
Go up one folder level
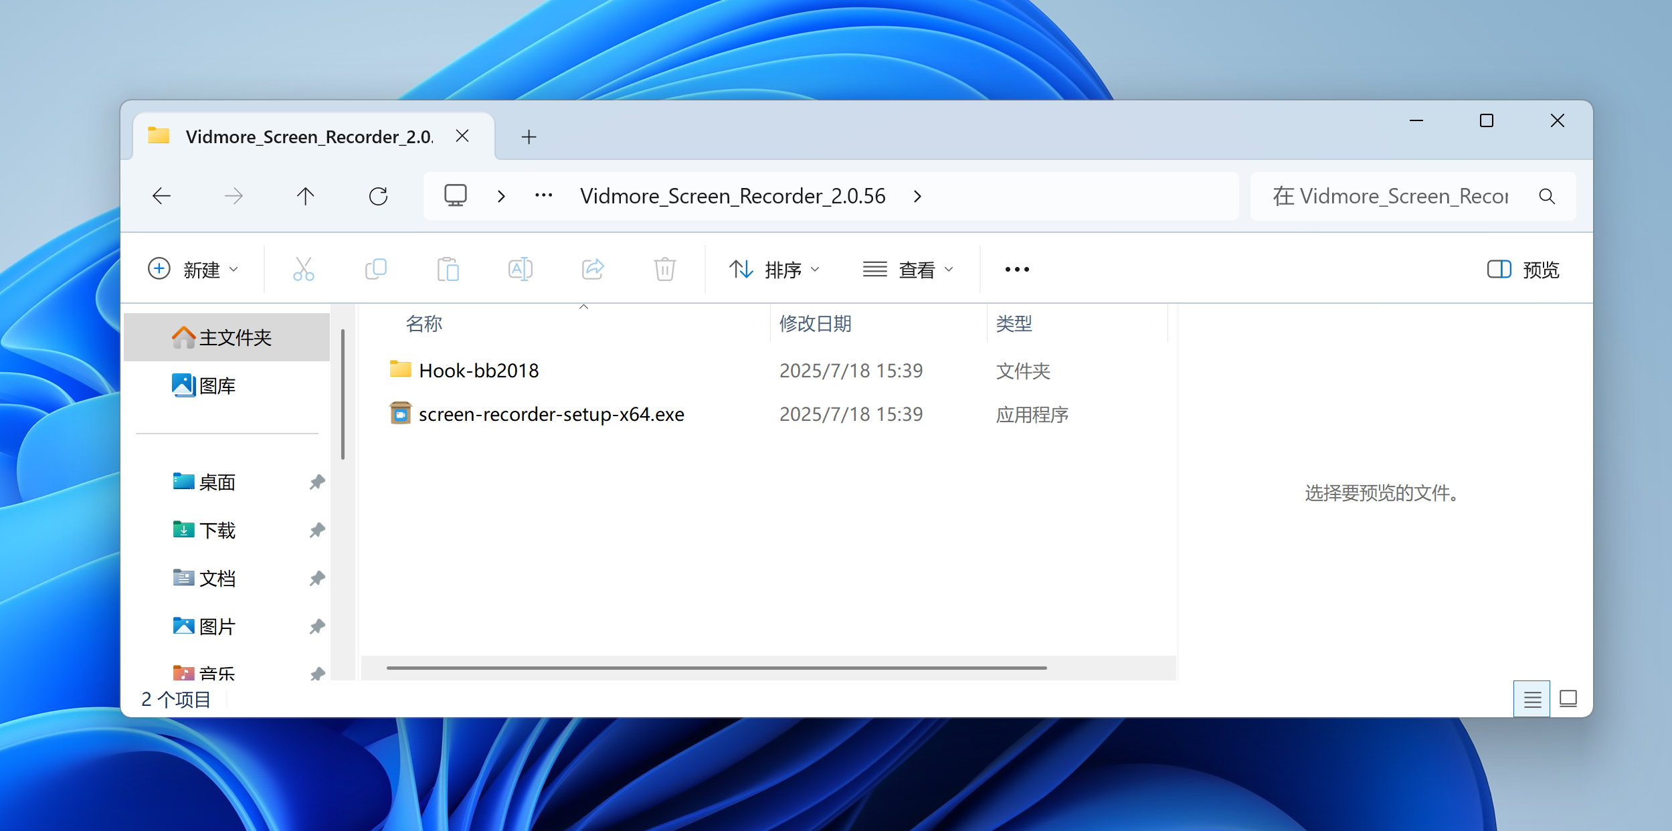[x=305, y=196]
